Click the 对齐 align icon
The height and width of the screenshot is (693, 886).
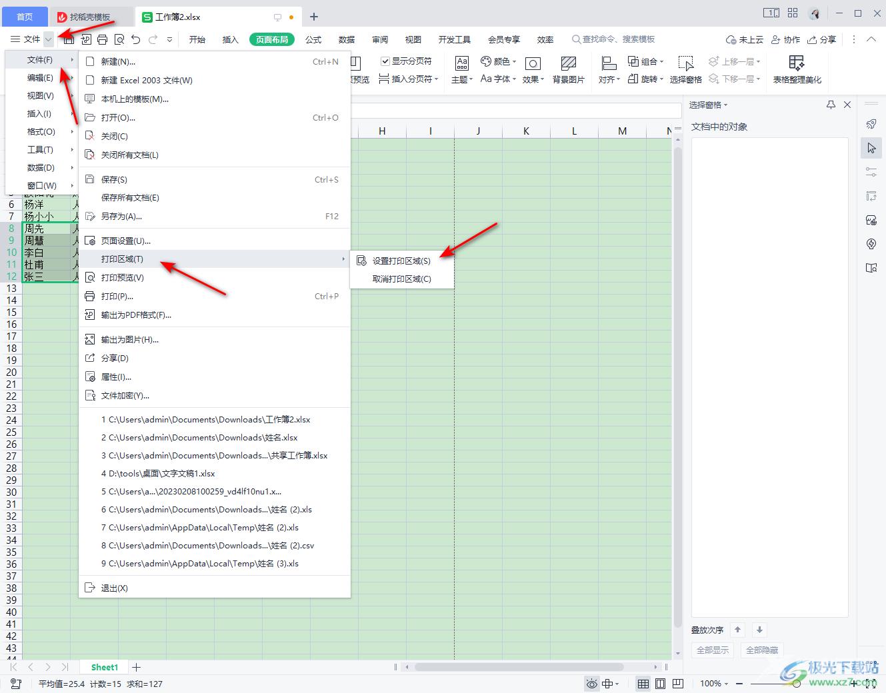pyautogui.click(x=609, y=63)
